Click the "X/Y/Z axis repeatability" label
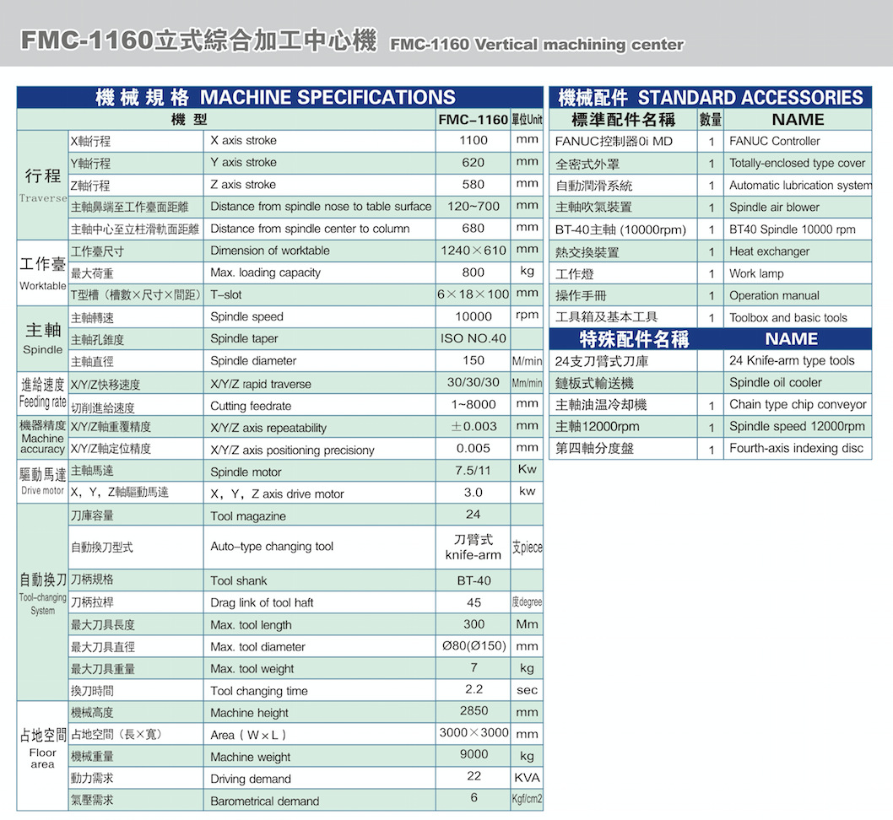The width and height of the screenshot is (893, 820). point(268,428)
